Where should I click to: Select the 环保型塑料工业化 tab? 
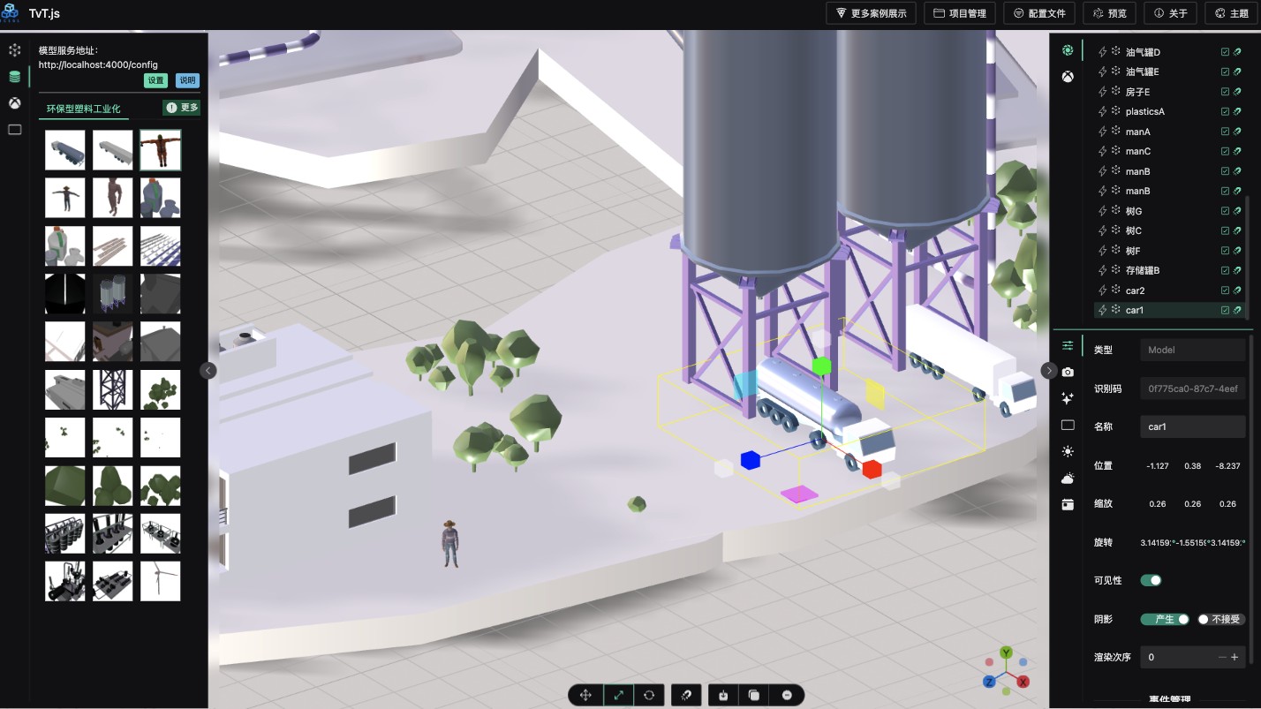pos(84,109)
